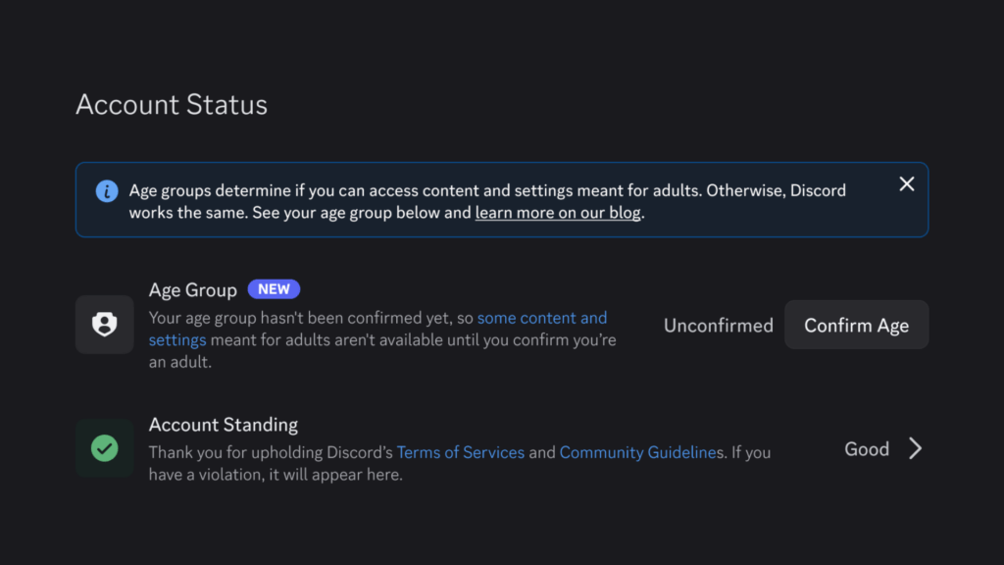This screenshot has height=565, width=1004.
Task: Click the blue info icon in banner
Action: [107, 191]
